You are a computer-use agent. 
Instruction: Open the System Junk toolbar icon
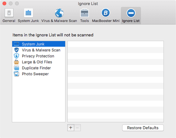point(28,13)
